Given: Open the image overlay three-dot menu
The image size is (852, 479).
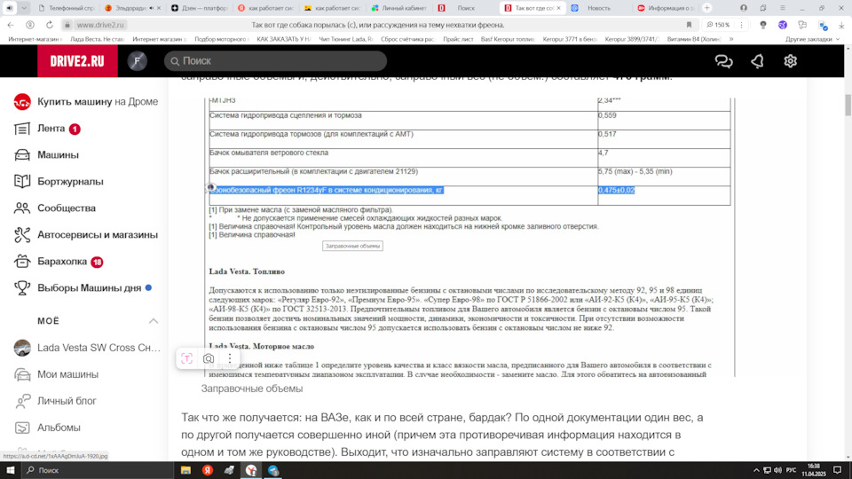Looking at the screenshot, I should 230,358.
